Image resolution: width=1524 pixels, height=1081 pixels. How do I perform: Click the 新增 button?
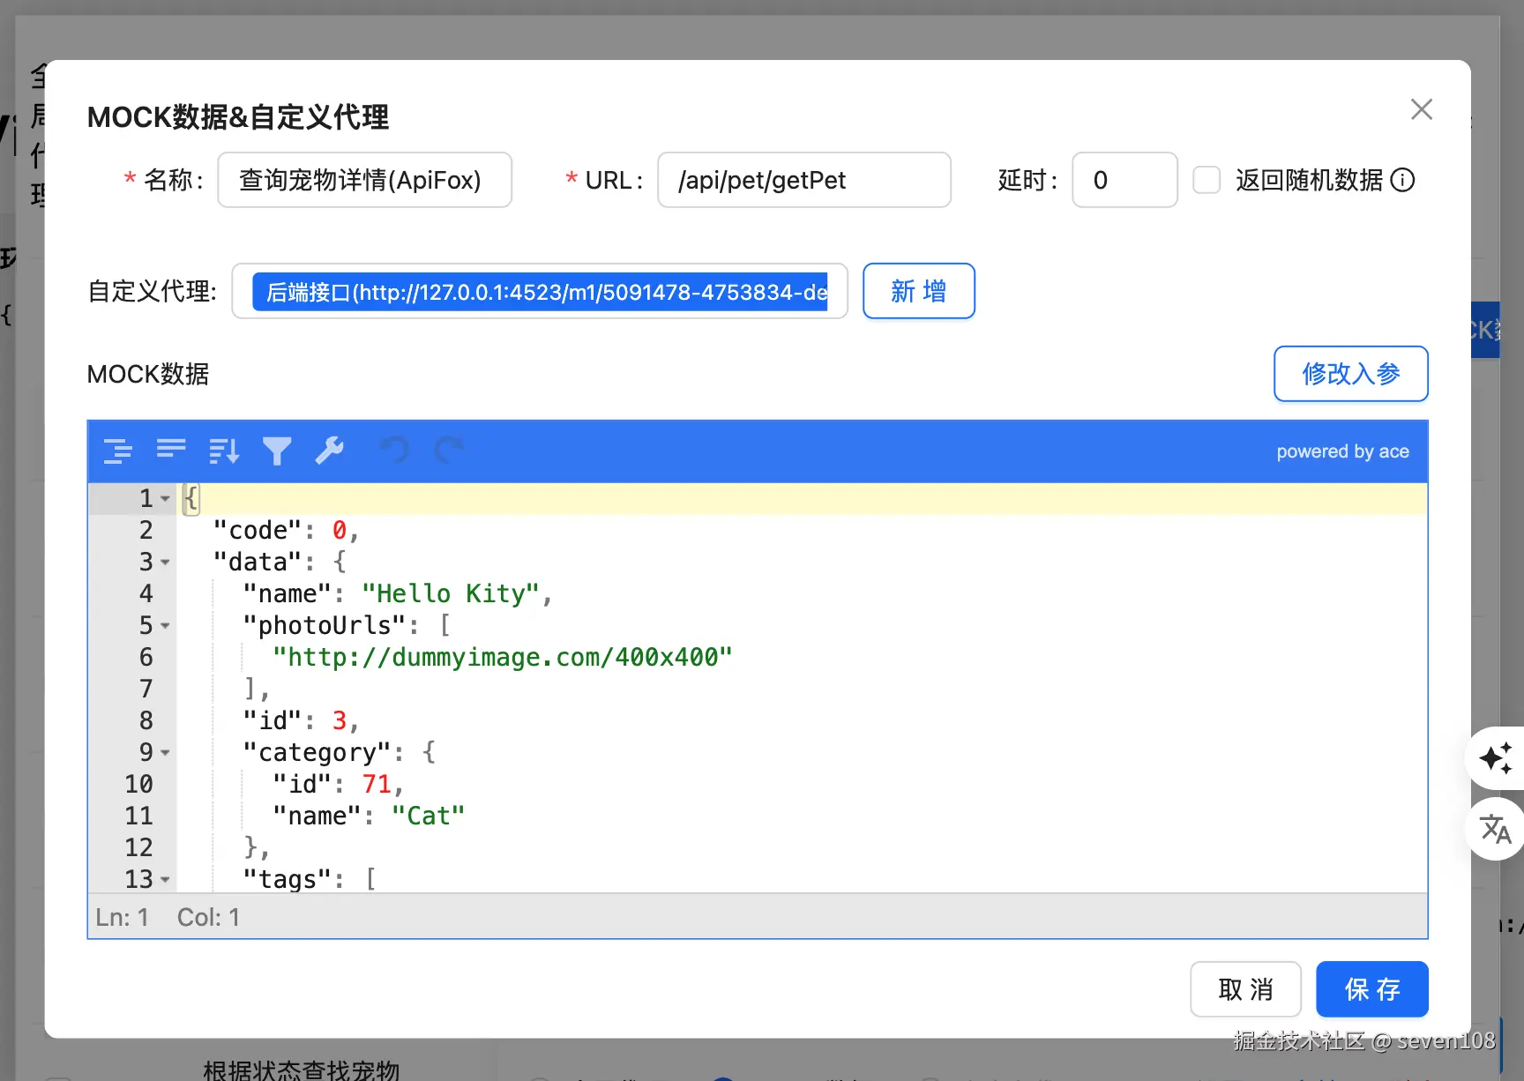pos(919,291)
